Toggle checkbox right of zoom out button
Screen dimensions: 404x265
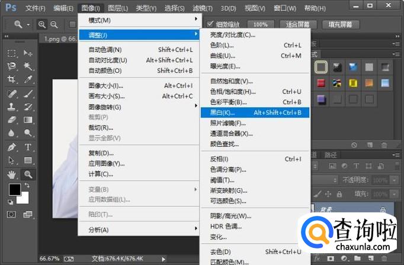click(72, 24)
